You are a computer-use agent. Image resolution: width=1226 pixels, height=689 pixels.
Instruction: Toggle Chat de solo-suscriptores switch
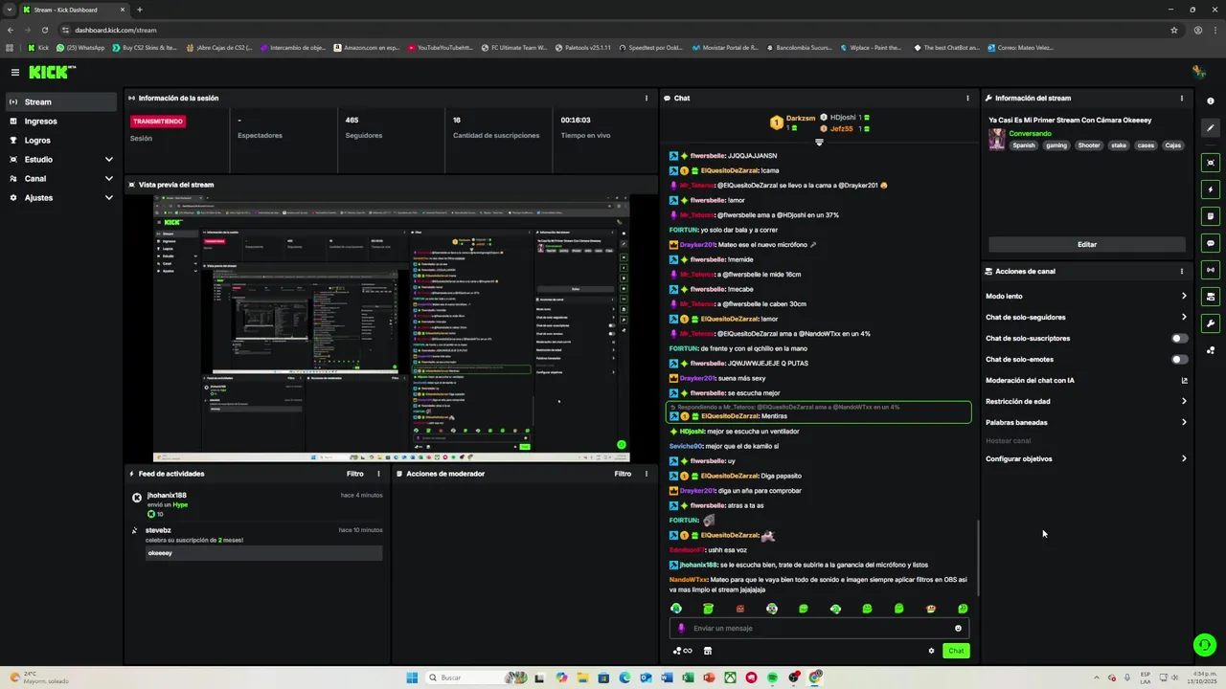(1180, 338)
